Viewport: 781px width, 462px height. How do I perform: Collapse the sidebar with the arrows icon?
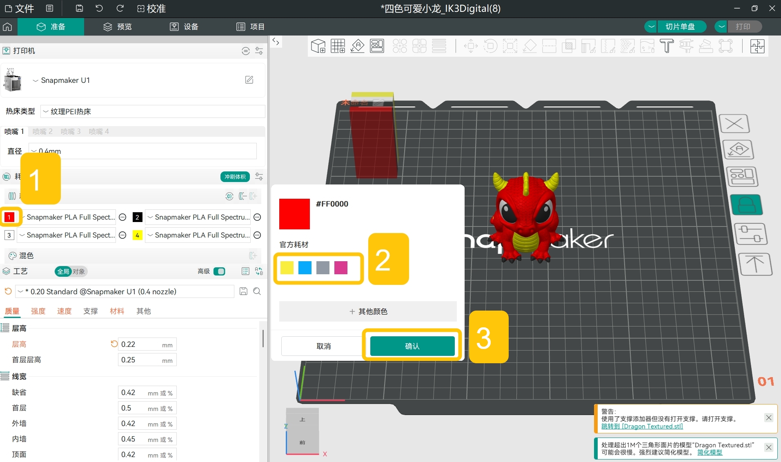[276, 42]
